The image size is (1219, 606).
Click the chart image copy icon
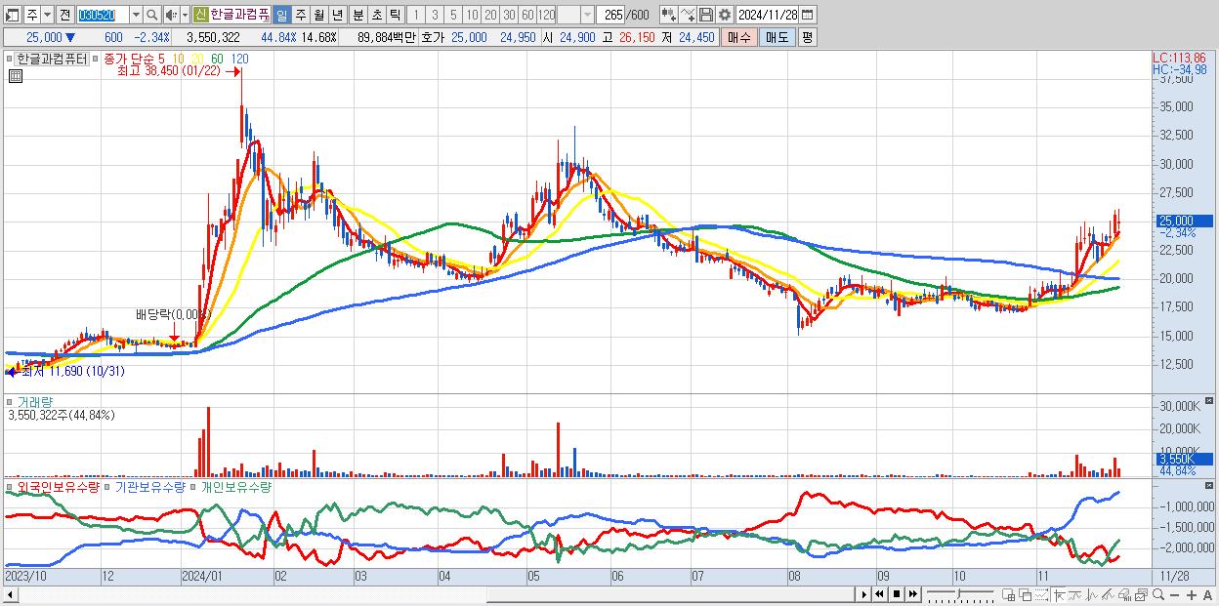click(1141, 594)
